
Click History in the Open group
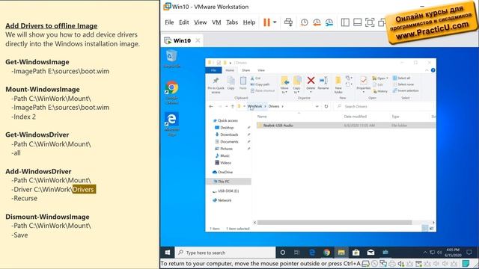click(x=380, y=91)
